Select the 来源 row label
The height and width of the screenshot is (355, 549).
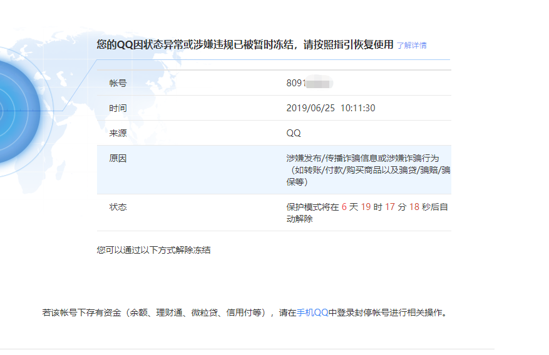coord(118,133)
